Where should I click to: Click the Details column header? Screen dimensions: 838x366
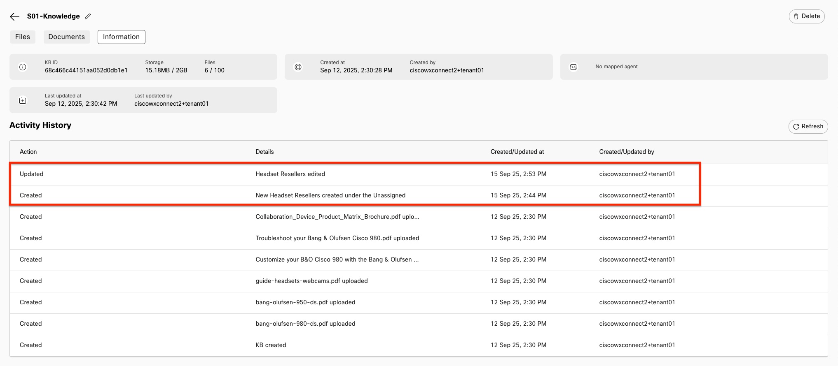pos(265,152)
